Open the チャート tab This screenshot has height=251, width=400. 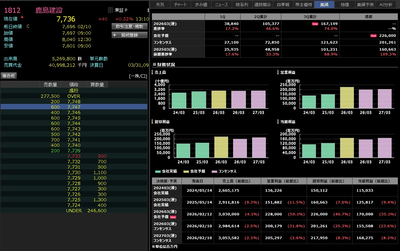tap(181, 4)
